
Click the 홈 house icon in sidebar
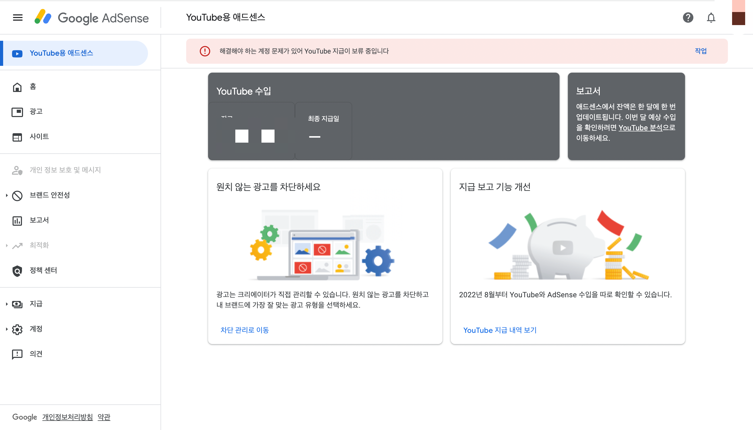(x=17, y=87)
